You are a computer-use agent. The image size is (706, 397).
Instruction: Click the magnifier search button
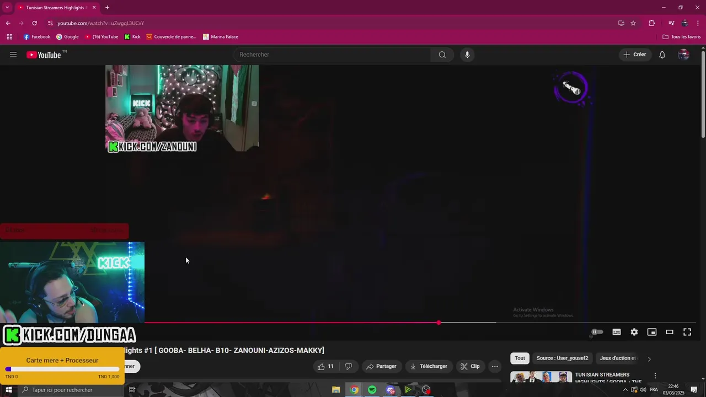442,55
